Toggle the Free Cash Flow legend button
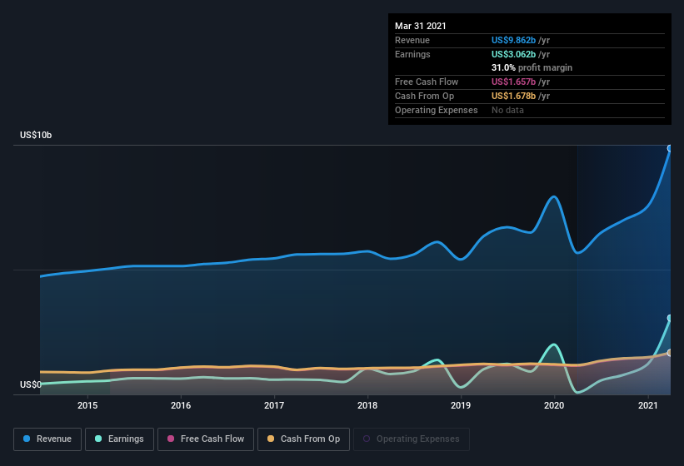The image size is (684, 466). point(206,439)
